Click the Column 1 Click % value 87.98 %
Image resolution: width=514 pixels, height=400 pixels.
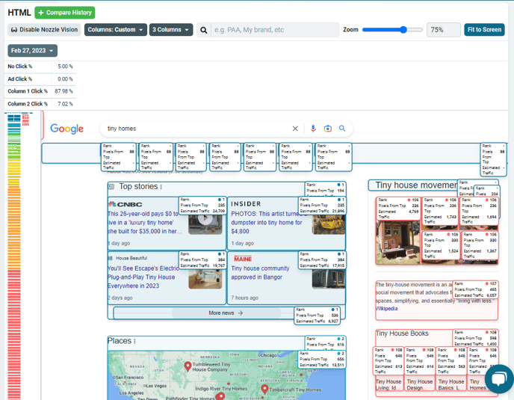point(64,91)
